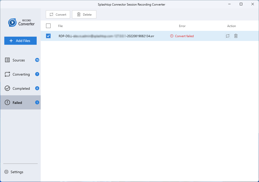This screenshot has height=182, width=259.
Task: Click the File column header
Action: (x=60, y=26)
